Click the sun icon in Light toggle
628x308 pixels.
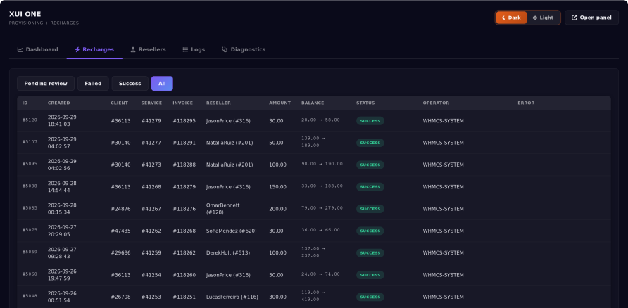pos(534,18)
